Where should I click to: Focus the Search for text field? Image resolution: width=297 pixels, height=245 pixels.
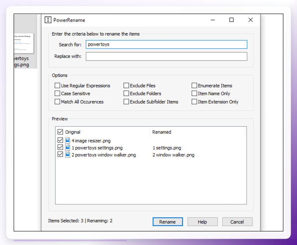(x=167, y=44)
